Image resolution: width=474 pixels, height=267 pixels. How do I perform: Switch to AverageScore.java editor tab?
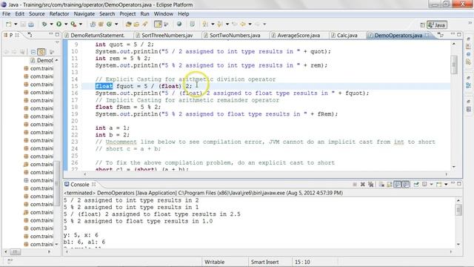pyautogui.click(x=298, y=36)
